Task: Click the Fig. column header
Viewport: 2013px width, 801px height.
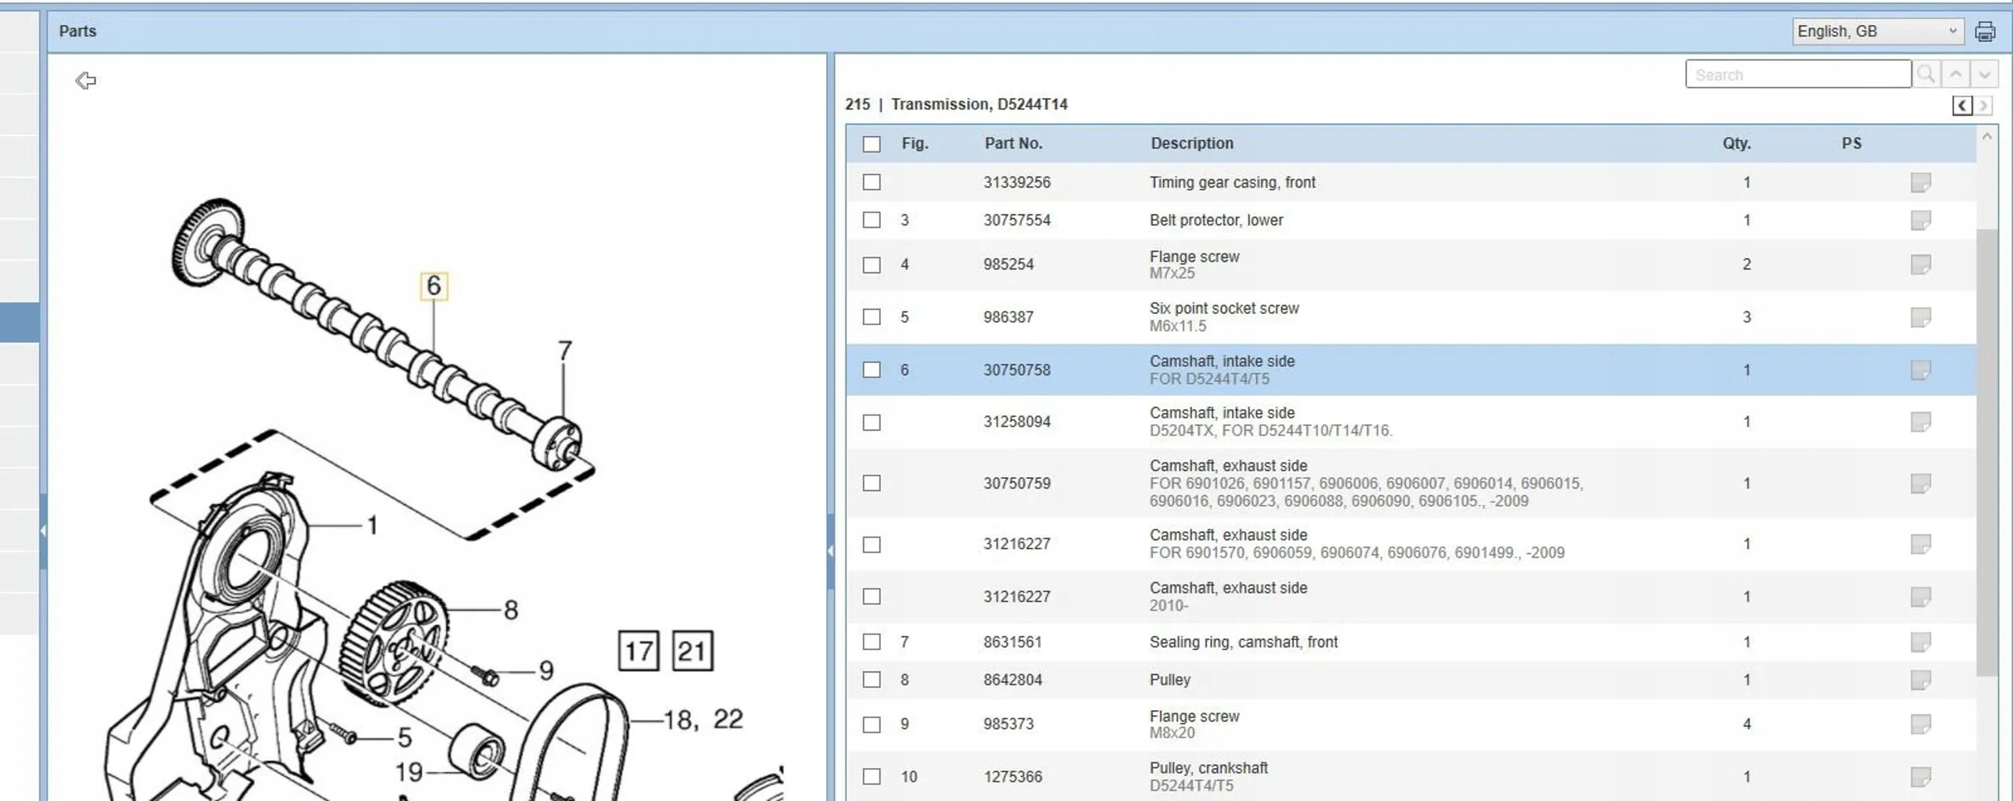Action: 915,143
